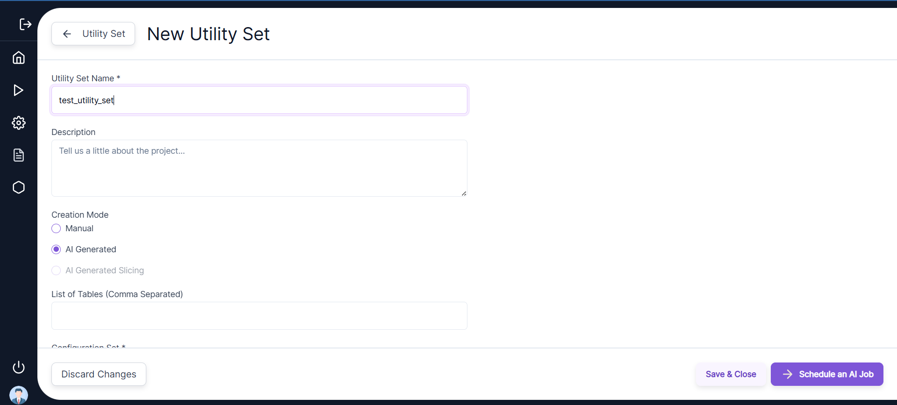Click the power icon near the bottom sidebar
The image size is (897, 405).
[x=18, y=367]
